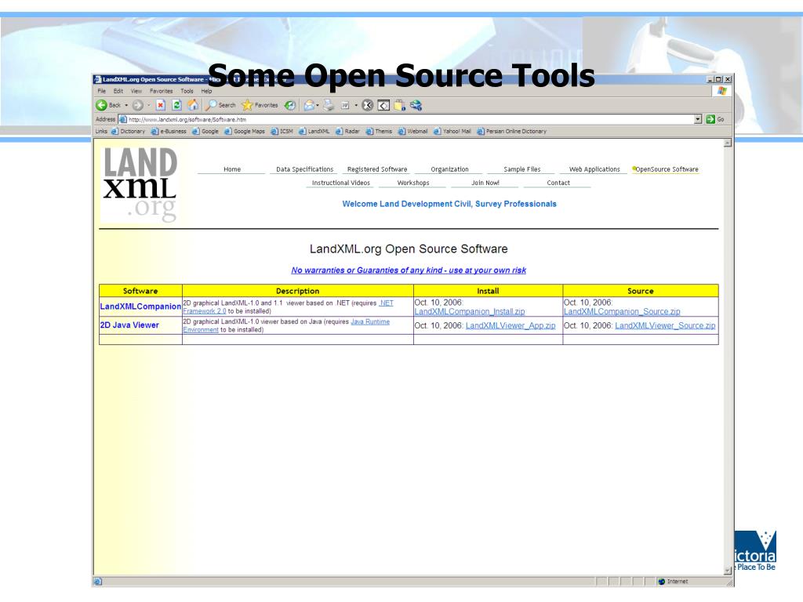Expand the address bar dropdown
The height and width of the screenshot is (602, 803).
point(697,119)
